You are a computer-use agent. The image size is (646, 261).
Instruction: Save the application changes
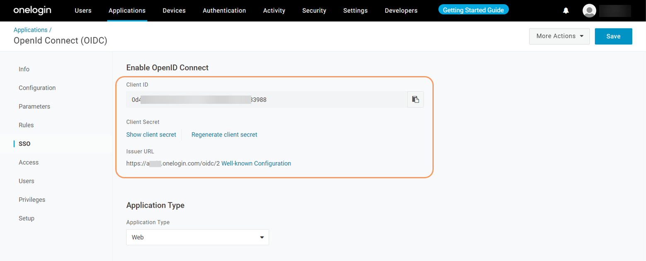coord(613,36)
